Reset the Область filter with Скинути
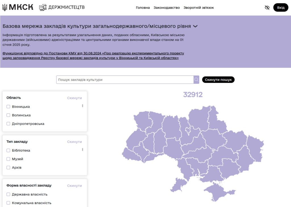Image resolution: width=291 pixels, height=207 pixels. coord(74,98)
